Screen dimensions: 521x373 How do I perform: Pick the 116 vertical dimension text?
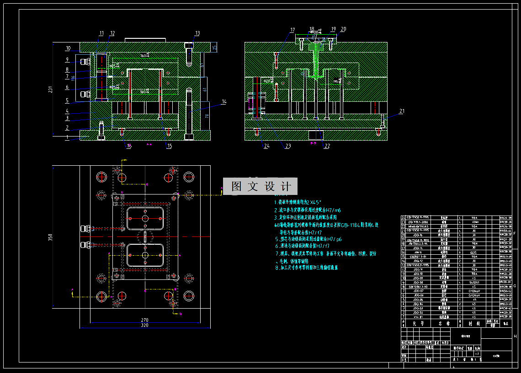pos(73,79)
